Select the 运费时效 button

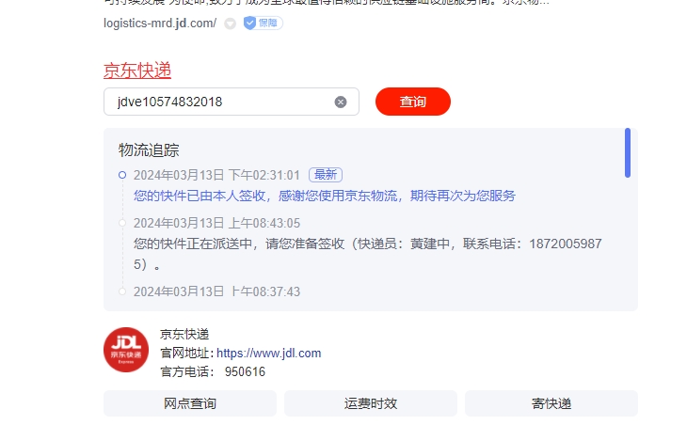click(371, 403)
